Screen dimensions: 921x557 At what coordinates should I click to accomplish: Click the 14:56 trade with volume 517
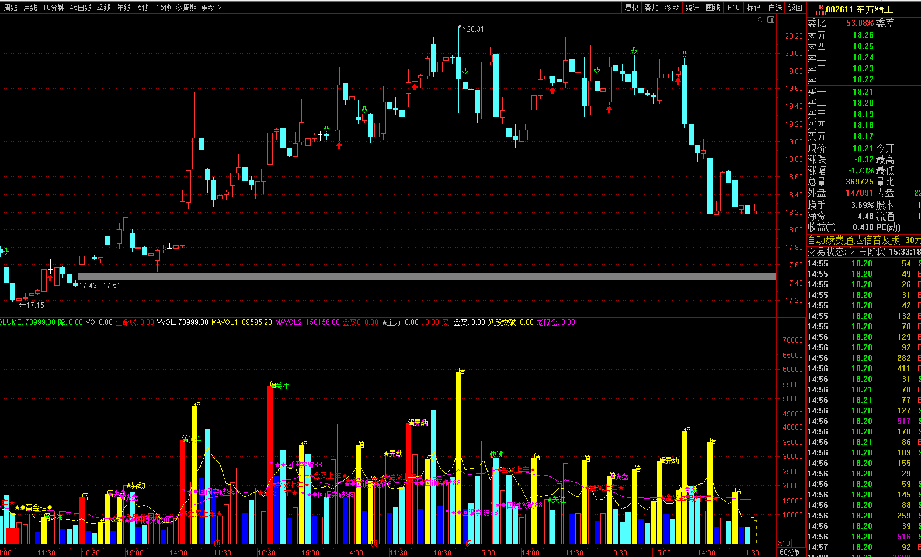(864, 421)
